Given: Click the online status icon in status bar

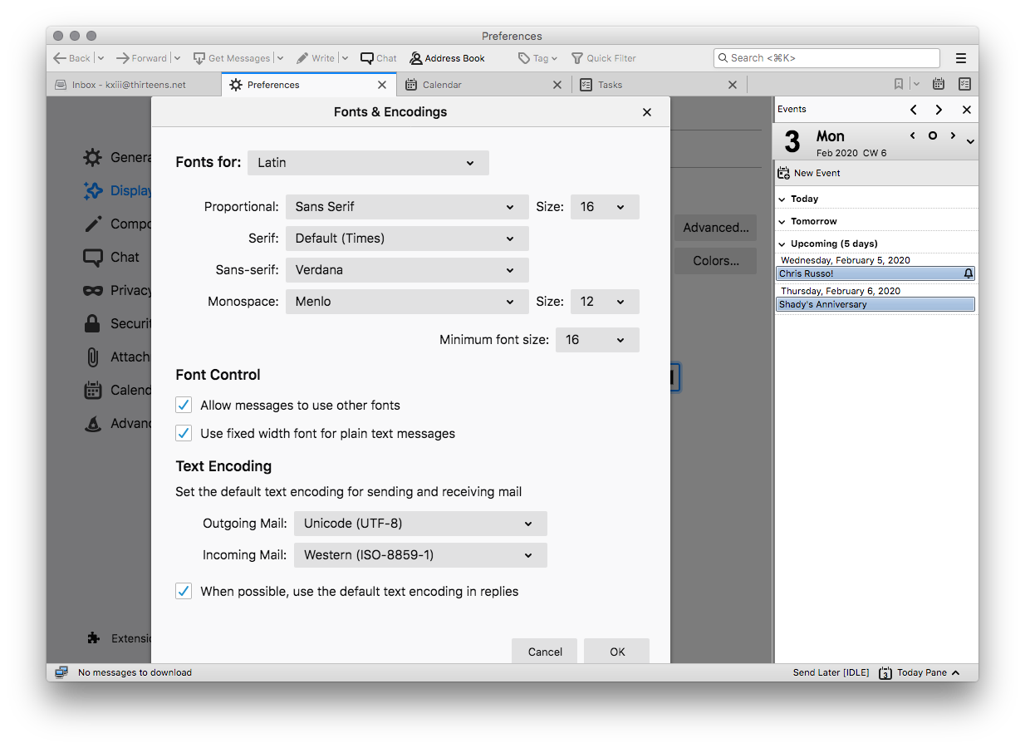Looking at the screenshot, I should 61,672.
